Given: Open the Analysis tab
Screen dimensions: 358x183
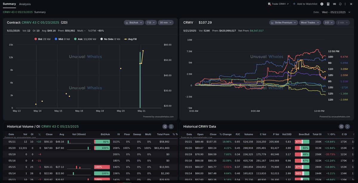Looking at the screenshot, I should click(x=25, y=4).
